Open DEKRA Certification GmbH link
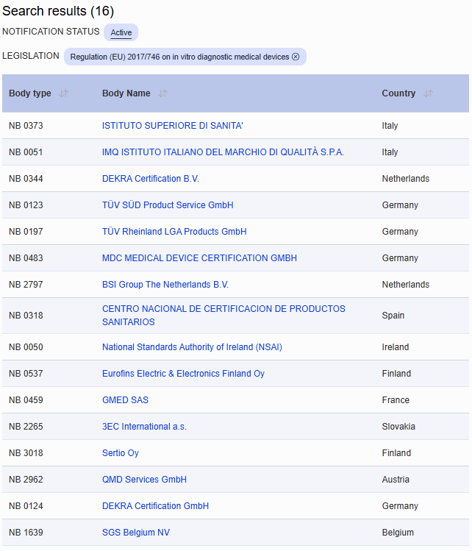 tap(156, 506)
